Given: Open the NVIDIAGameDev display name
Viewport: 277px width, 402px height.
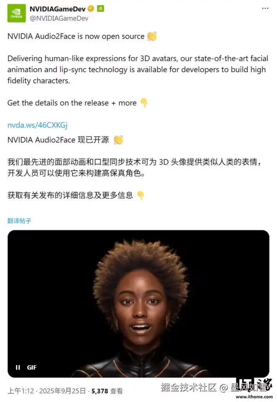Looking at the screenshot, I should tap(58, 9).
